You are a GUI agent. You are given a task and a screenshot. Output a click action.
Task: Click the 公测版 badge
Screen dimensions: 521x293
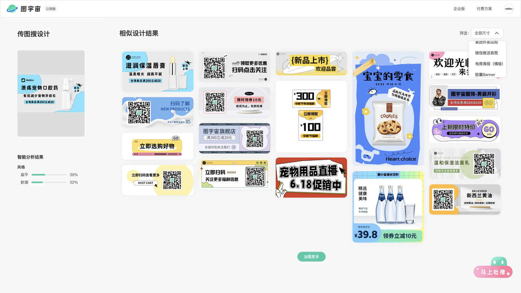(51, 9)
